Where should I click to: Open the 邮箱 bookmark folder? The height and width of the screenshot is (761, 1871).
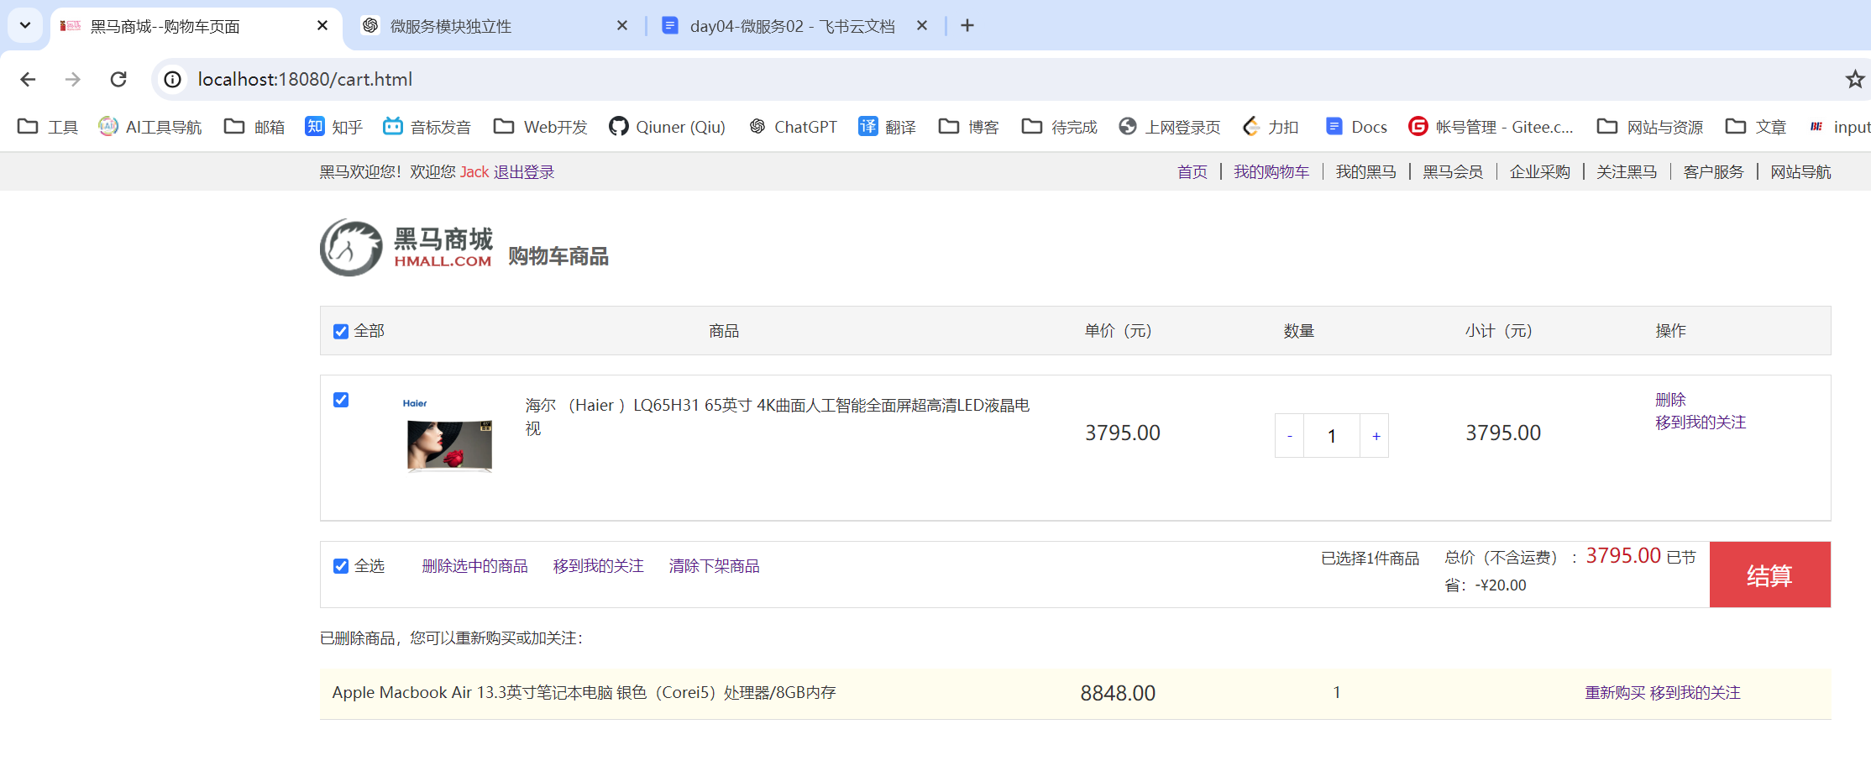click(x=254, y=127)
